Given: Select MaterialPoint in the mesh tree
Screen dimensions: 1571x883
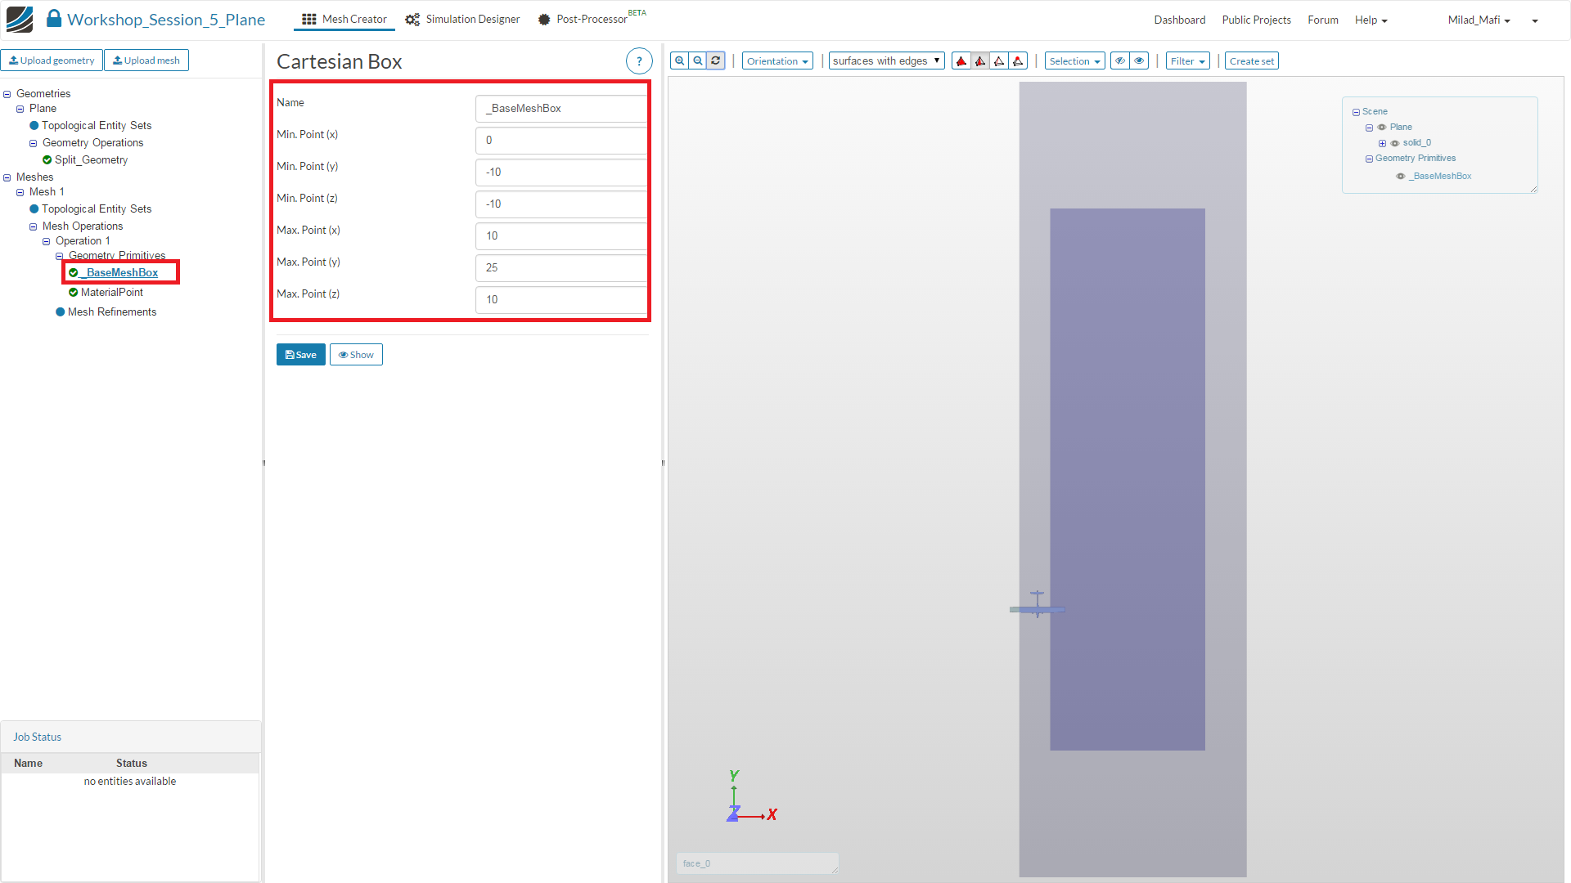Looking at the screenshot, I should tap(111, 293).
